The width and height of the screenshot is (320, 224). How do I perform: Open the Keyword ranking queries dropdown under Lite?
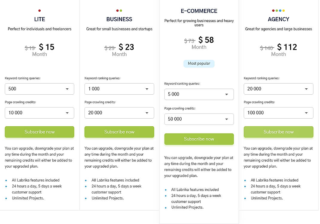39,89
